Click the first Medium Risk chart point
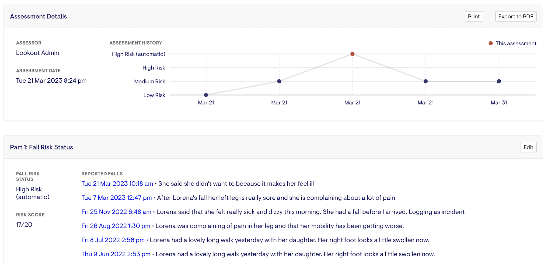 pos(279,81)
